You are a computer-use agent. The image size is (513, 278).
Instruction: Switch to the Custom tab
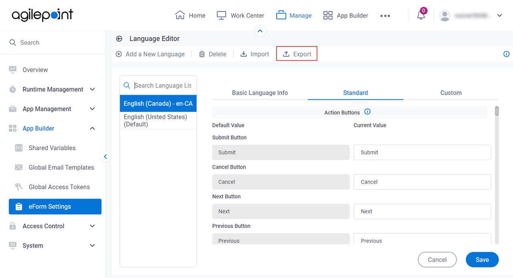pyautogui.click(x=451, y=93)
